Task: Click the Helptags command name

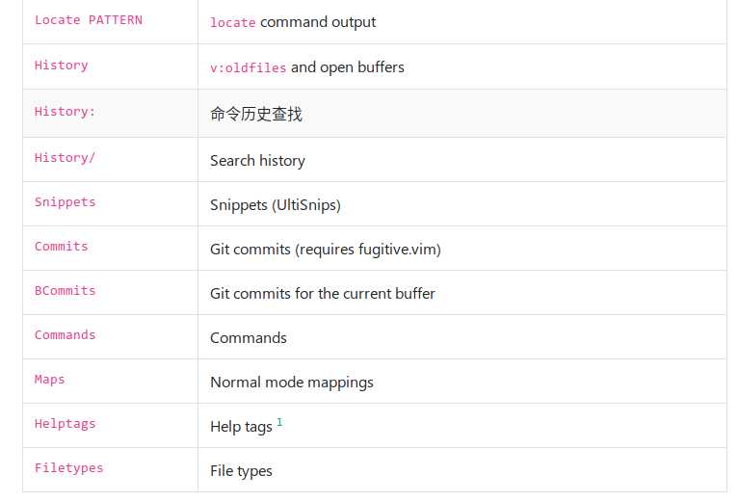Action: pos(65,423)
